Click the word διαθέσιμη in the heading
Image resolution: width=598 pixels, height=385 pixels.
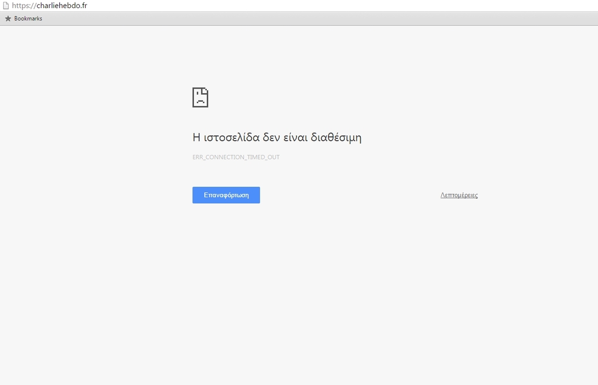(336, 137)
